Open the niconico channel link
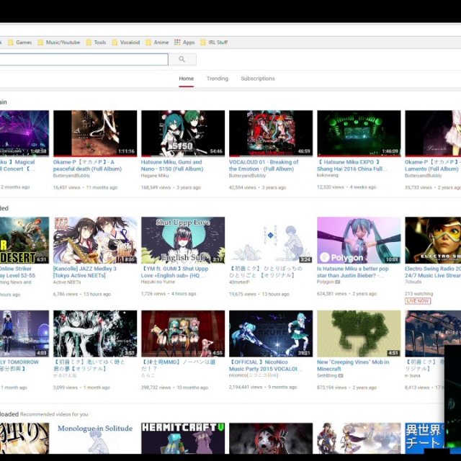The image size is (461, 461). pyautogui.click(x=253, y=375)
